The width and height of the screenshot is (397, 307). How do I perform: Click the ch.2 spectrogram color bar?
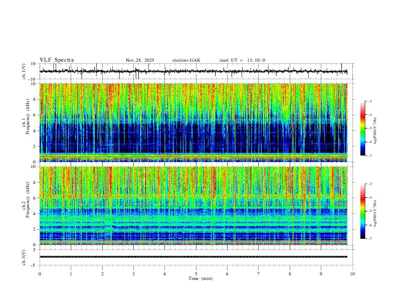(x=362, y=211)
